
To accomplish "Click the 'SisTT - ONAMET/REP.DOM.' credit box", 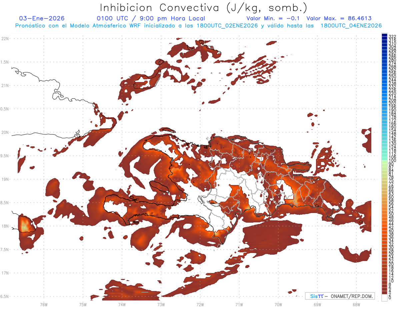I will tap(340, 296).
